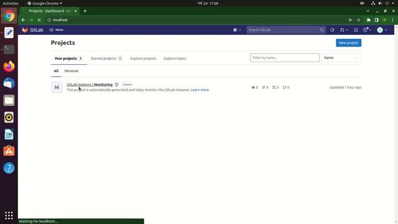Screen dimensions: 398x224
Task: Click the Owner badge
Action: [x=127, y=85]
